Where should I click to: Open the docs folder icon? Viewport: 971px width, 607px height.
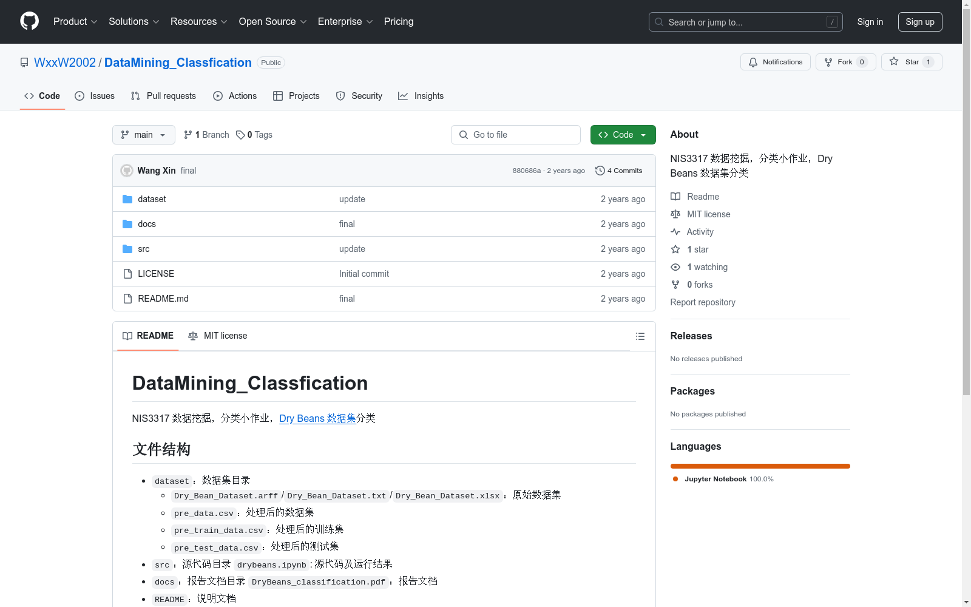(127, 224)
